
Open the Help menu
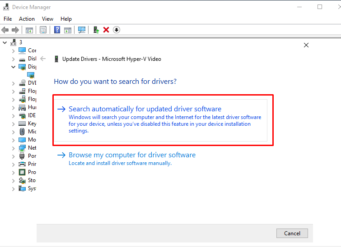click(x=66, y=19)
